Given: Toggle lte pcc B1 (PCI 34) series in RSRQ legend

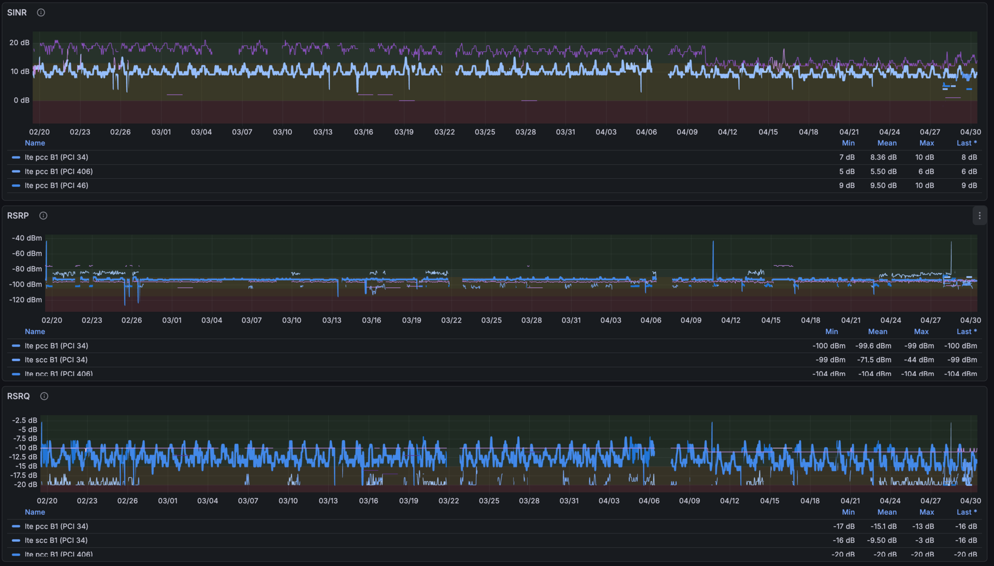Looking at the screenshot, I should [56, 526].
